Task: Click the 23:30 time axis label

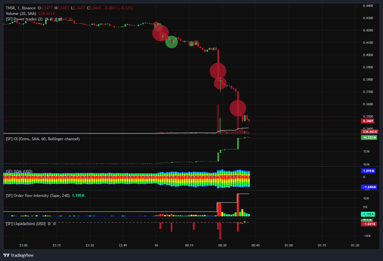Action: tap(90, 245)
